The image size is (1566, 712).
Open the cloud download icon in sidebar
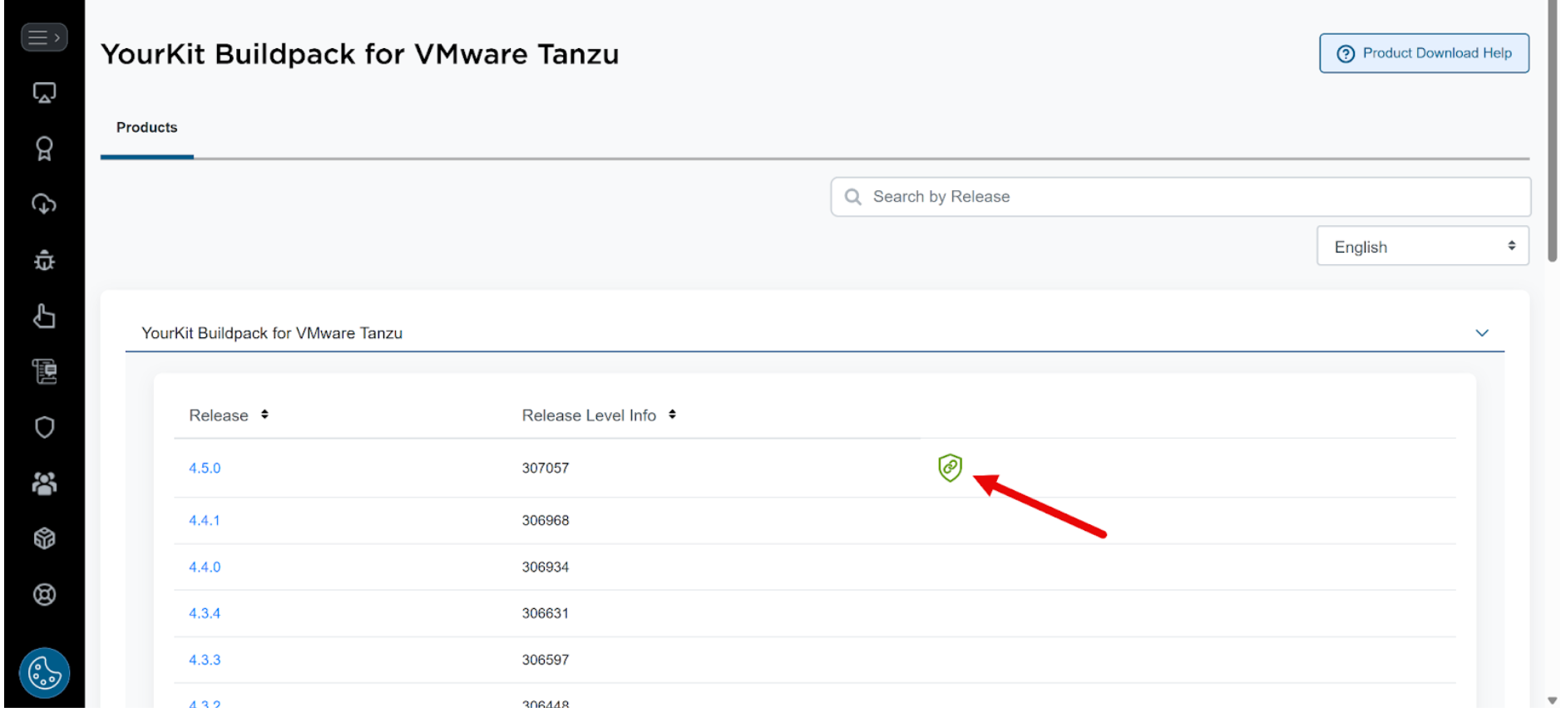[44, 204]
